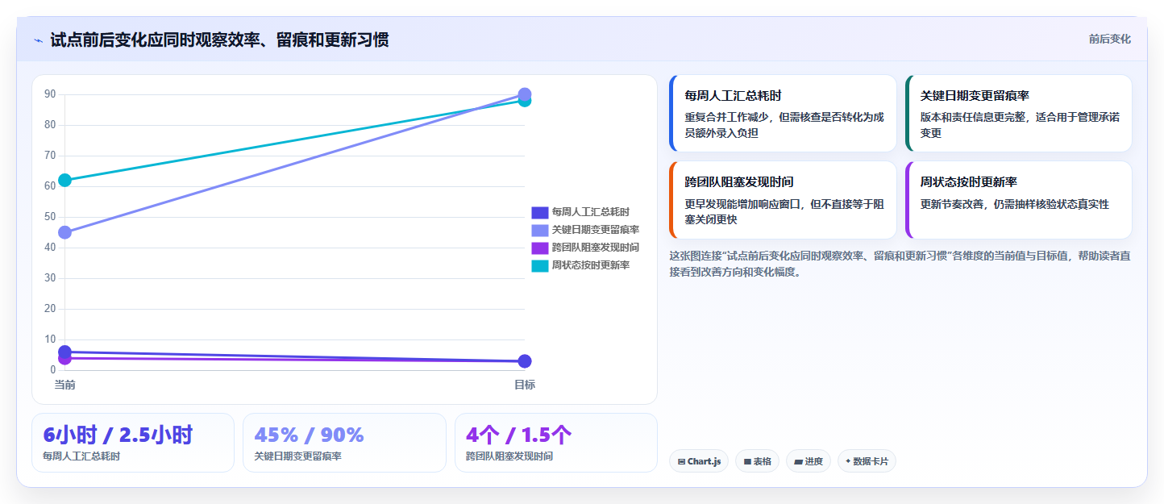Viewport: 1164px width, 504px height.
Task: Click legend text 关键日期变更留痕率
Action: (x=596, y=230)
